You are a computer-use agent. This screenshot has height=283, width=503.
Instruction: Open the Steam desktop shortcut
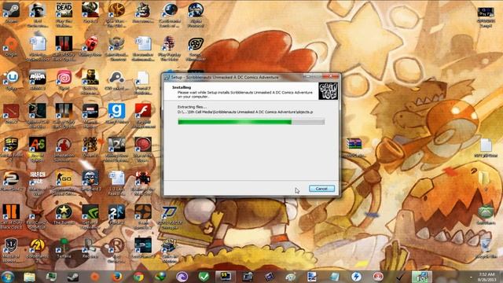tap(11, 13)
